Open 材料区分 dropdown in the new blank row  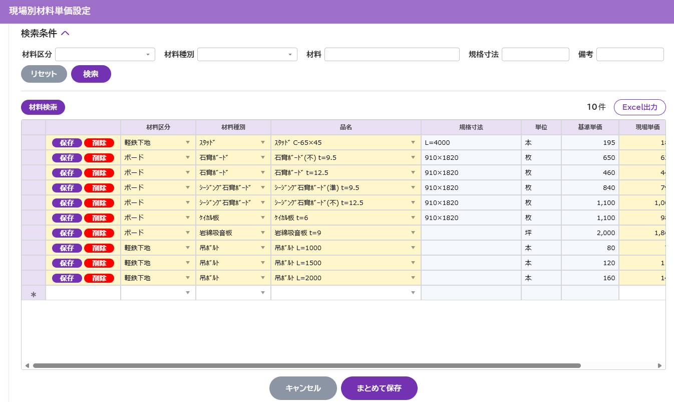[188, 293]
